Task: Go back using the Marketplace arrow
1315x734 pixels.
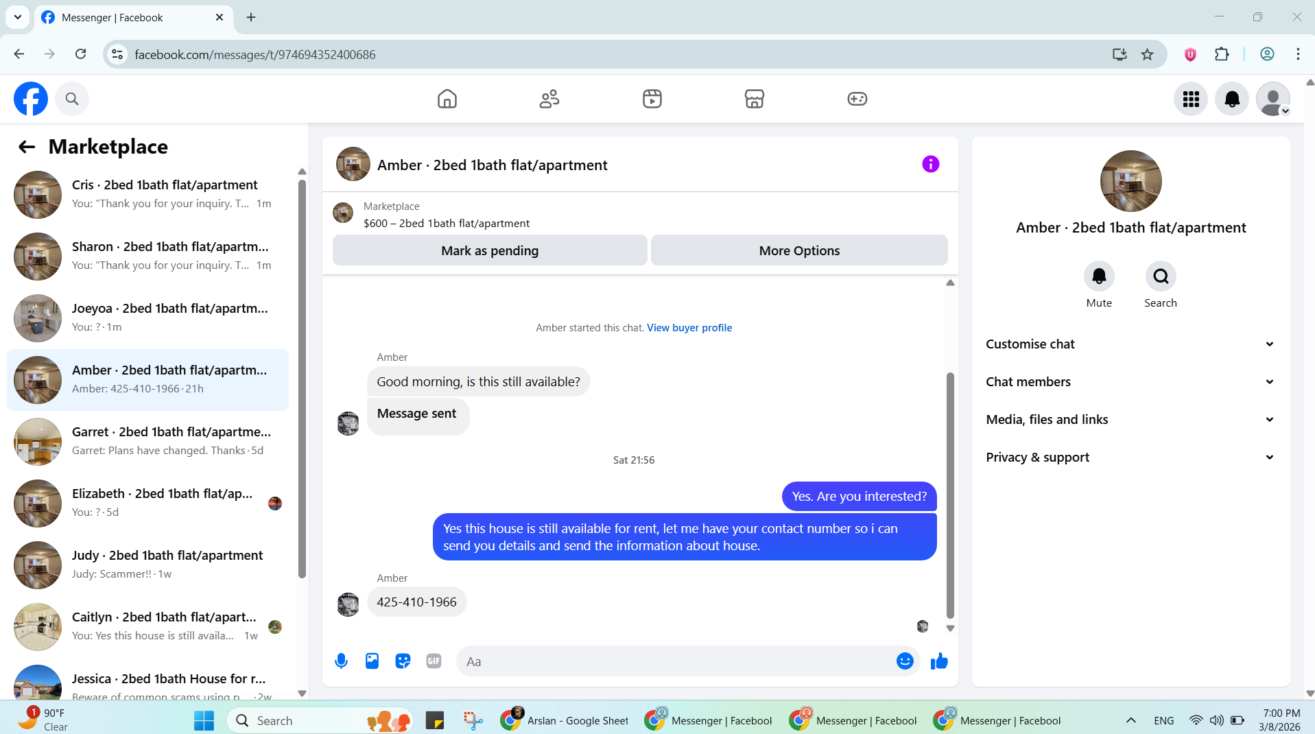Action: click(27, 147)
